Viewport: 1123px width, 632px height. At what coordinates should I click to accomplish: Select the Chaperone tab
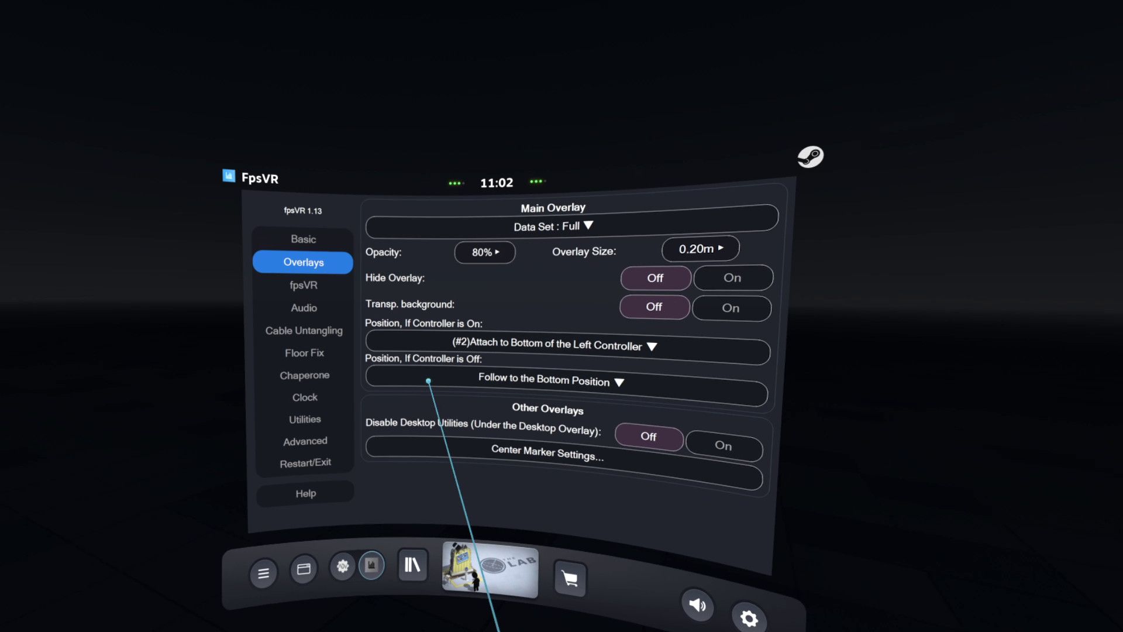coord(304,375)
